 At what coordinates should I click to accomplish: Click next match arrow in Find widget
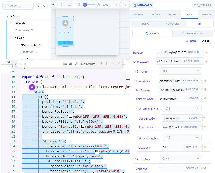(106, 64)
